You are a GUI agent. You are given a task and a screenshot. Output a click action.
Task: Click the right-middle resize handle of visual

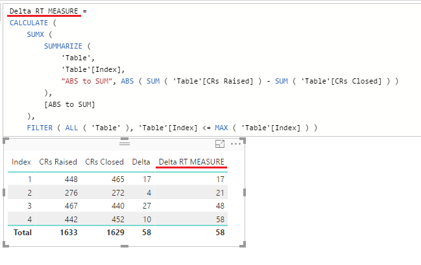(245, 192)
